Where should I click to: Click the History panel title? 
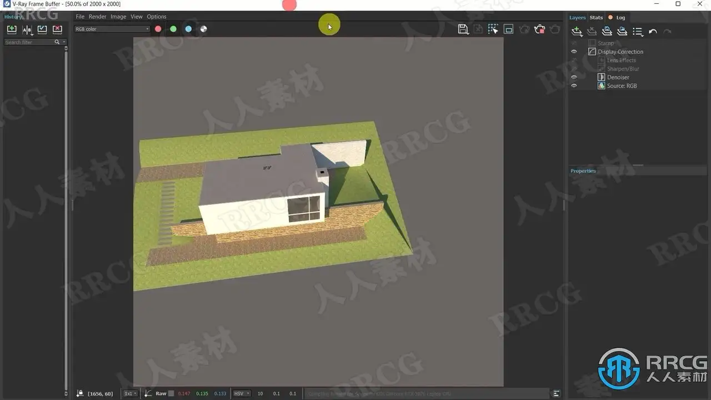[13, 17]
